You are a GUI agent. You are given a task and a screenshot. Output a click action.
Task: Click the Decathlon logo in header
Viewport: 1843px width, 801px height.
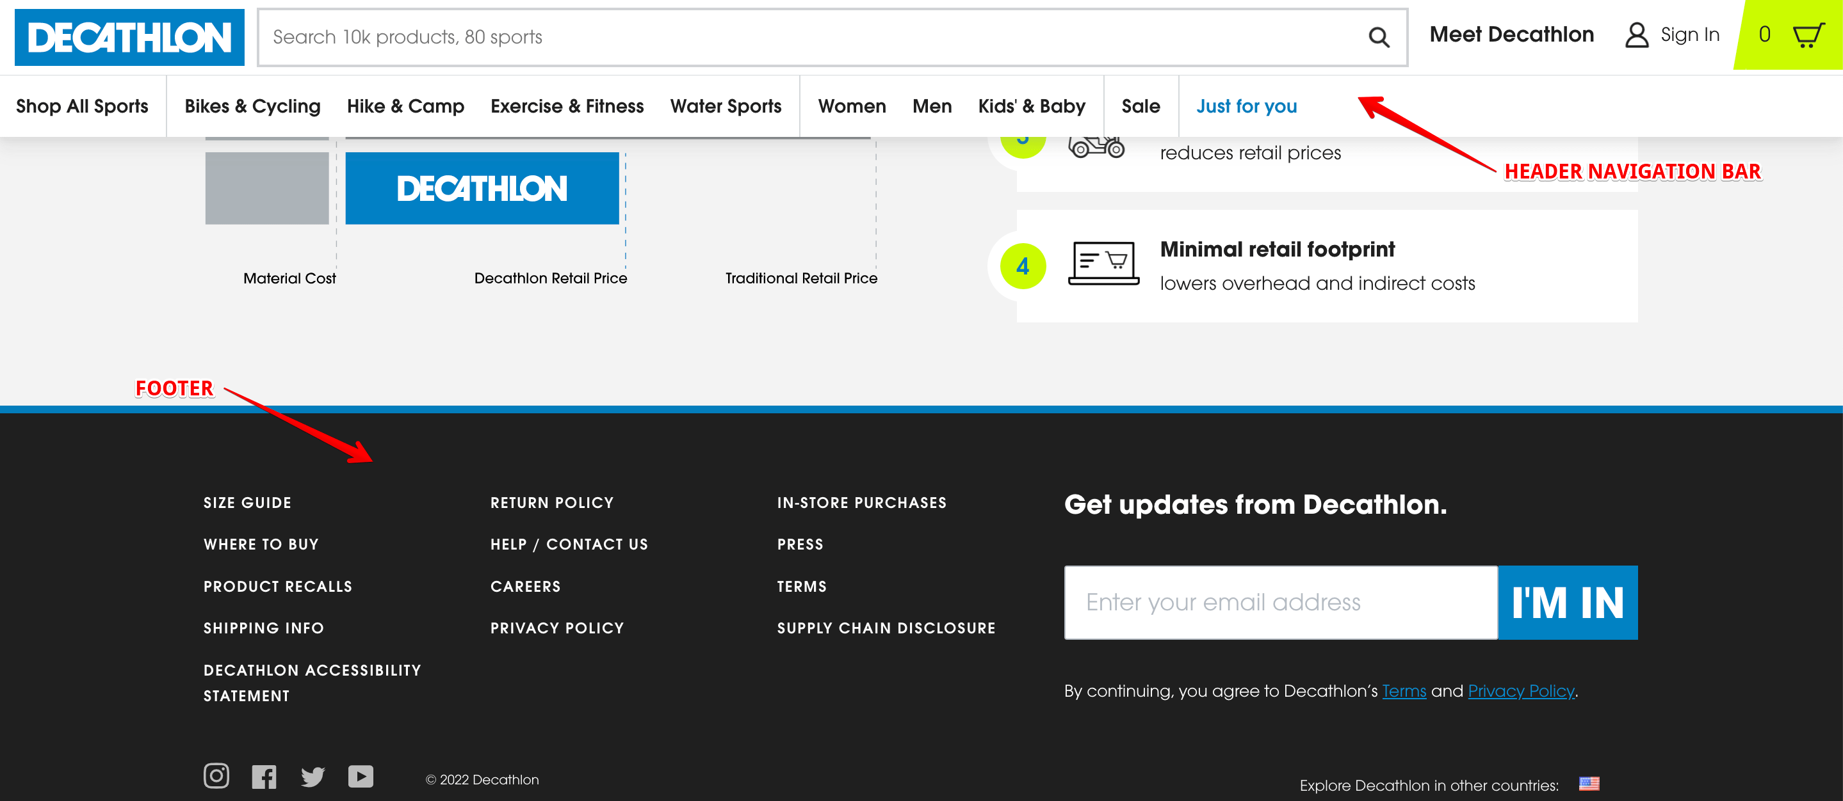click(x=129, y=37)
